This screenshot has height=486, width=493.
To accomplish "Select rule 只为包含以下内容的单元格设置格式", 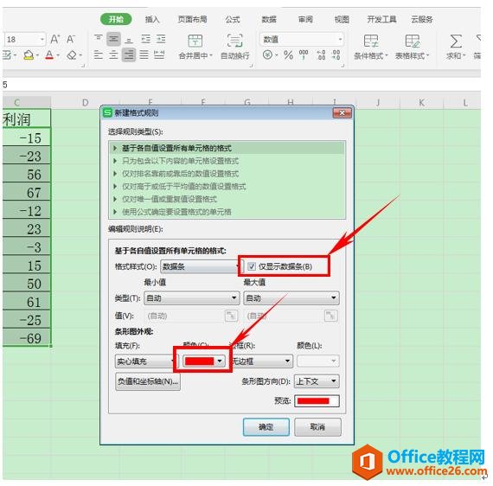I will [227, 161].
